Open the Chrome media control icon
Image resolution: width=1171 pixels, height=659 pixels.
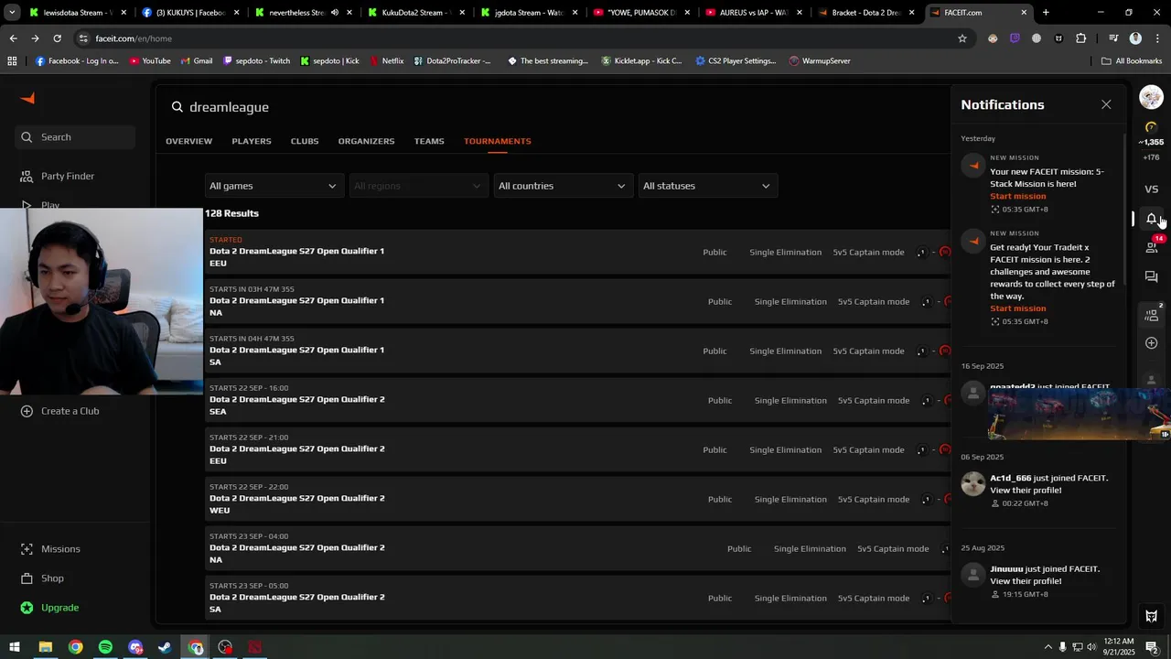(x=1113, y=38)
